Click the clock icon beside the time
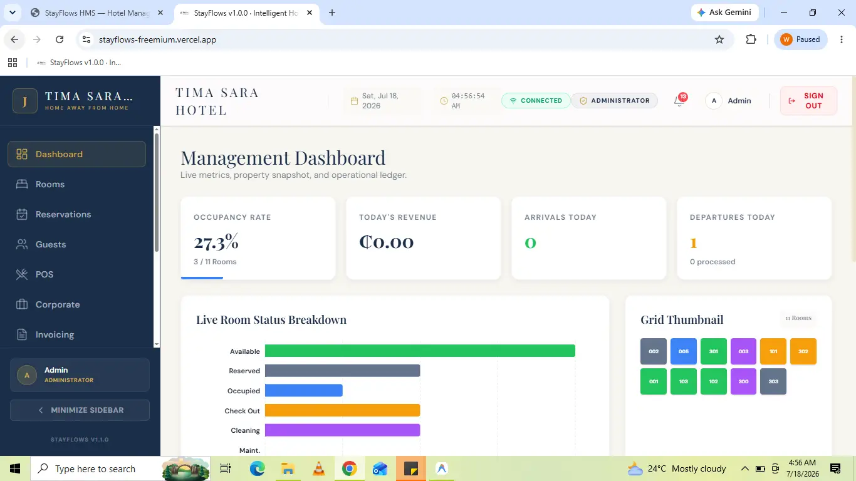Screen dimensions: 856x481 click(444, 101)
